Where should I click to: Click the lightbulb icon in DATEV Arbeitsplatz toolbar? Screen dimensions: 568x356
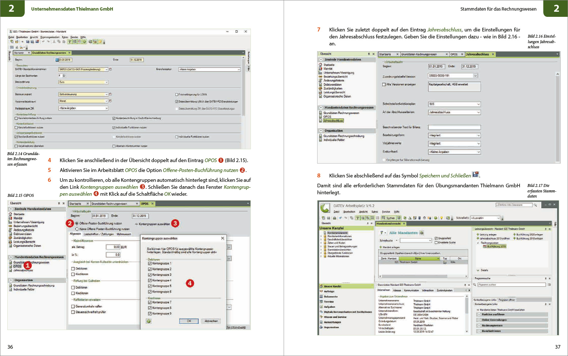tap(442, 218)
